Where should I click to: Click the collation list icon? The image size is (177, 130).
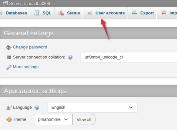tap(9, 57)
